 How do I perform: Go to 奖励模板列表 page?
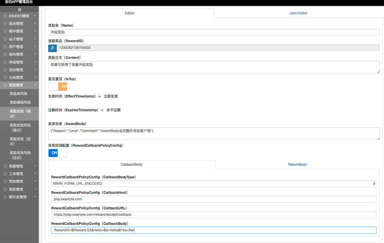20,102
